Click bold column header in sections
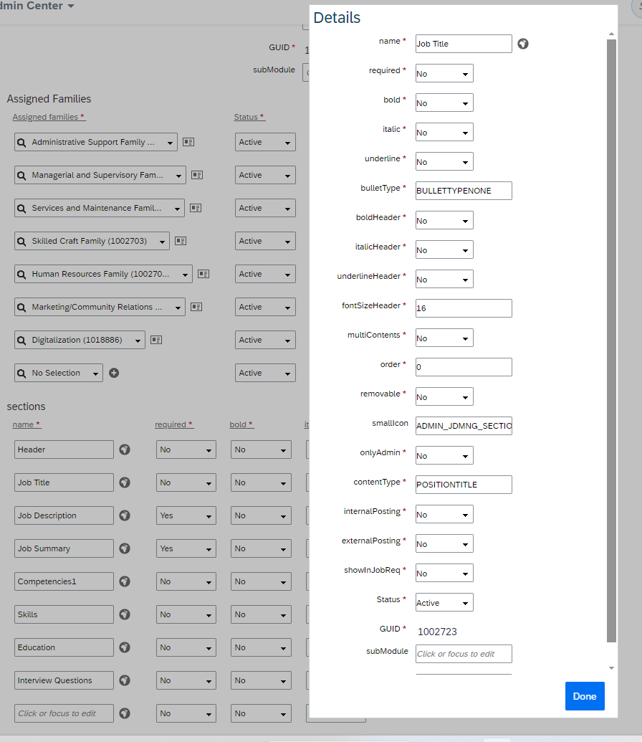642x742 pixels. (241, 424)
